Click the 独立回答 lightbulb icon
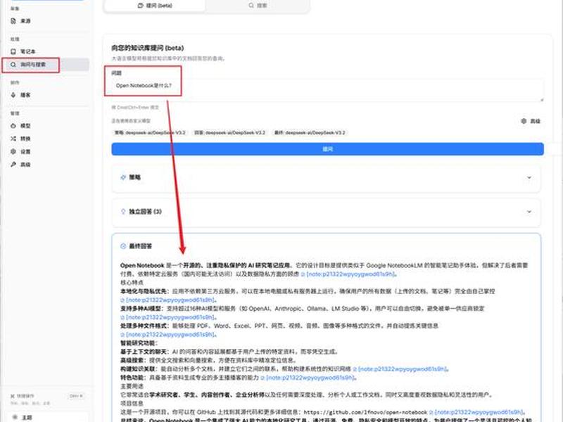Viewport: 563px width, 422px height. (x=123, y=212)
